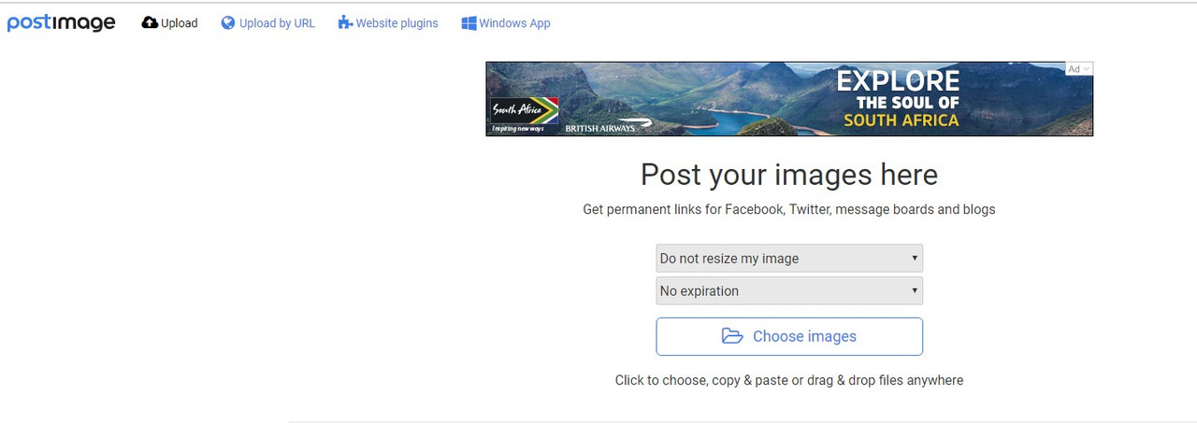Click the Choose images button

click(789, 336)
